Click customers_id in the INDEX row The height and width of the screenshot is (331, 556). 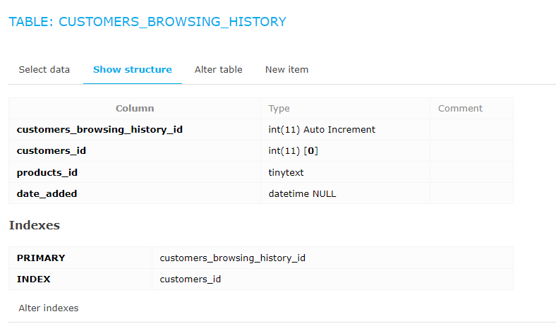(191, 279)
